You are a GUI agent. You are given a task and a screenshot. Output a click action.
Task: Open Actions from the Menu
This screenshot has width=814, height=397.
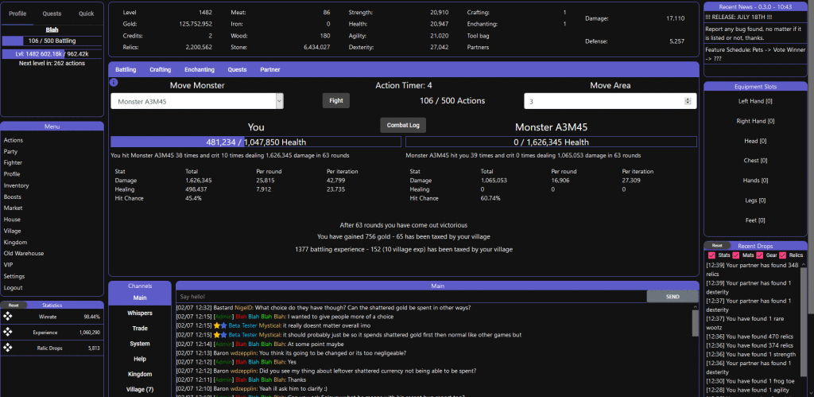[14, 140]
